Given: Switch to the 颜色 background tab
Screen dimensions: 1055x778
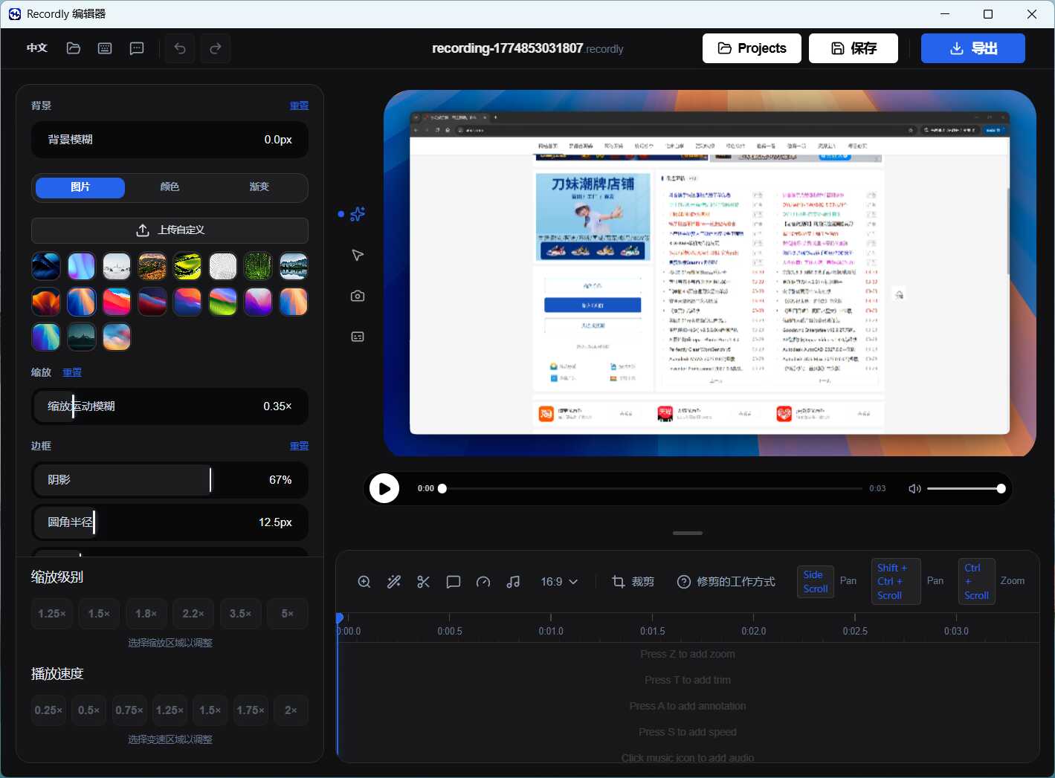Looking at the screenshot, I should coord(170,187).
